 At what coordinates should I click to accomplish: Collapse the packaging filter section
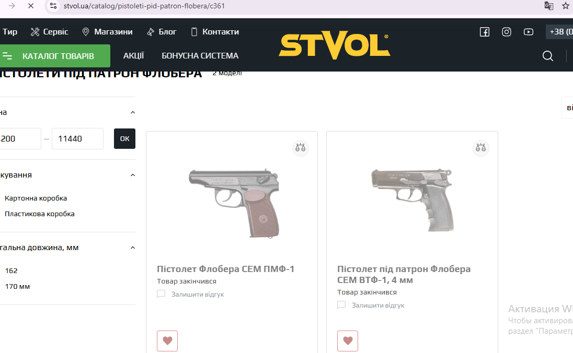(133, 175)
